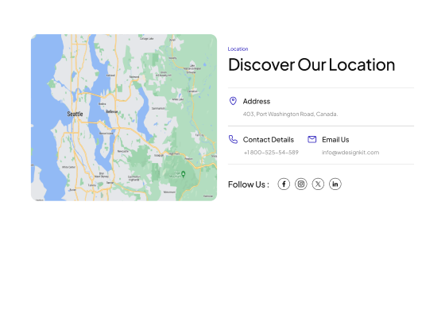The height and width of the screenshot is (318, 445).
Task: Click the Newcastle label on the map
Action: click(x=123, y=151)
